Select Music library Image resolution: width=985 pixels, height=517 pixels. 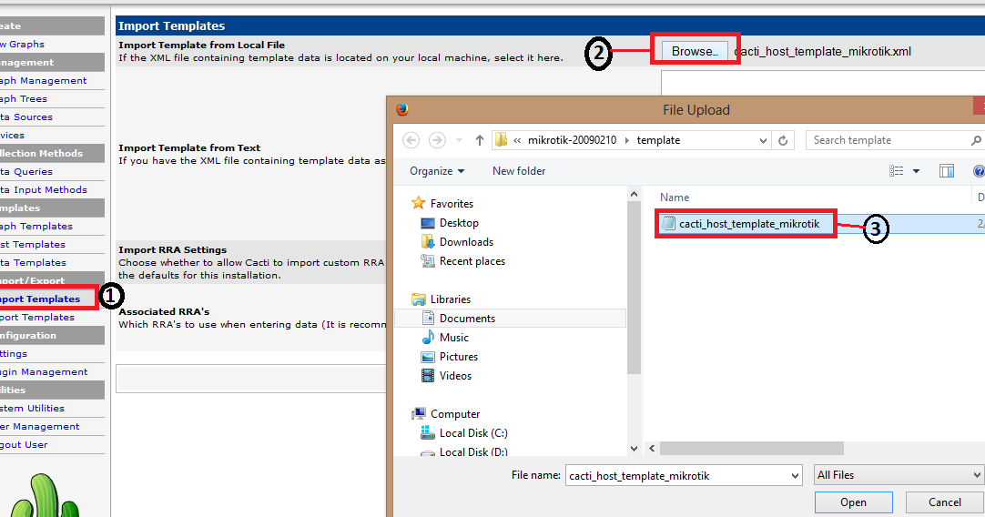[453, 338]
